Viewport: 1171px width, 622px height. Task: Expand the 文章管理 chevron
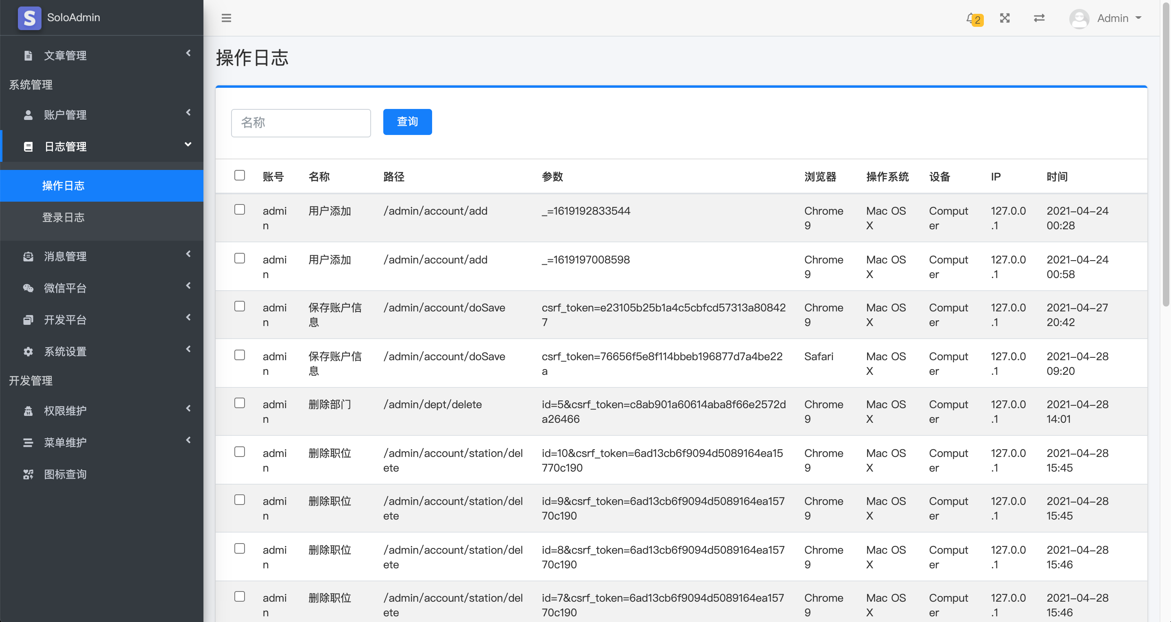[188, 53]
